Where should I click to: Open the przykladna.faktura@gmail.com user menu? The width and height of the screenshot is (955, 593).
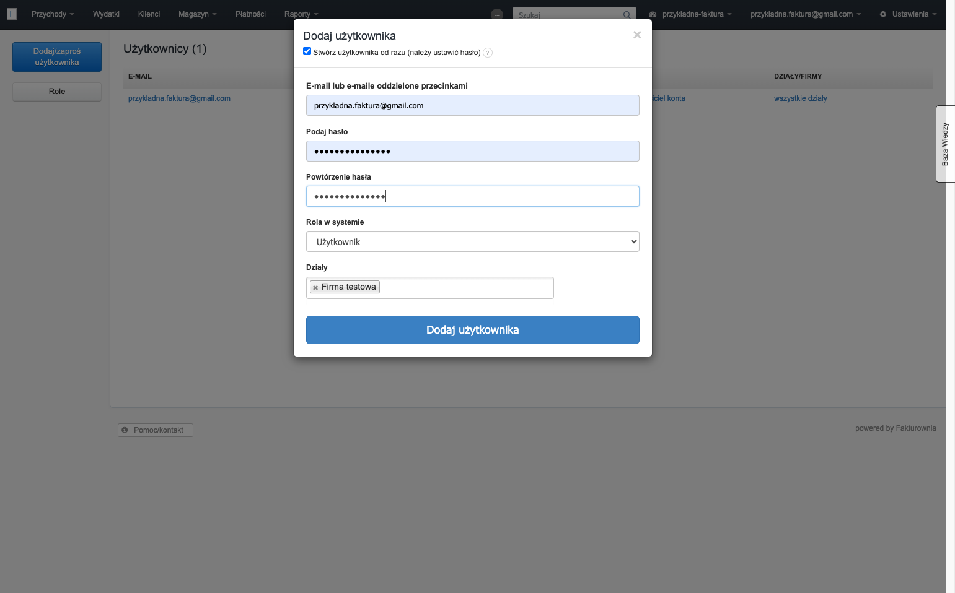click(x=805, y=14)
